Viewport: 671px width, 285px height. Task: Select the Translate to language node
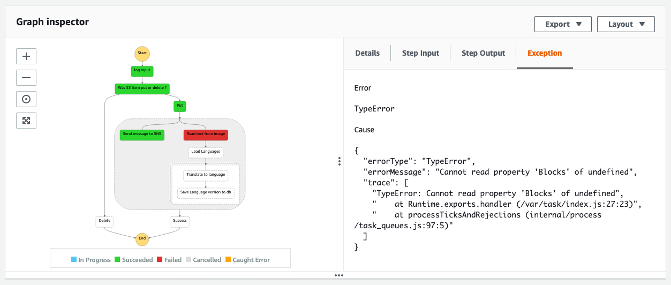pos(206,175)
